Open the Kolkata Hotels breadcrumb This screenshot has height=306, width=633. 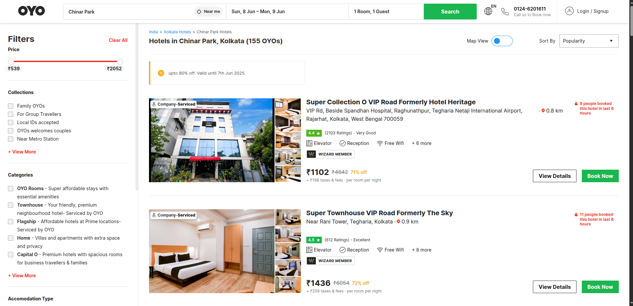(x=177, y=32)
